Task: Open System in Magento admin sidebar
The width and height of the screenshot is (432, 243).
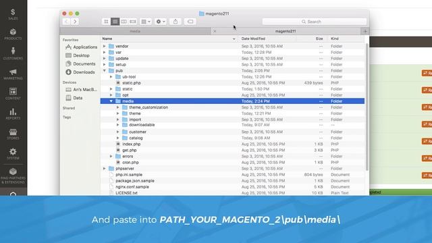Action: (13, 154)
